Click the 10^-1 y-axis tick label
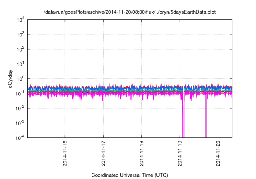This screenshot has height=179, width=256. pyautogui.click(x=20, y=94)
